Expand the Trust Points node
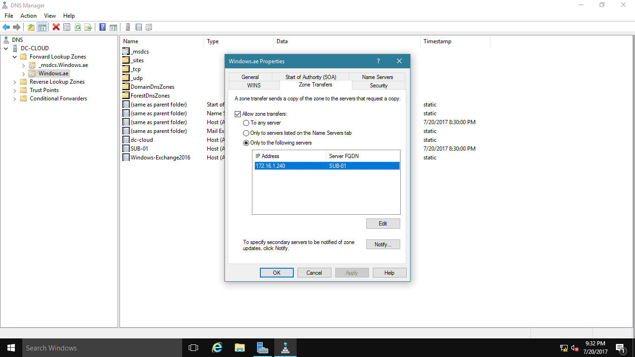 [x=14, y=90]
